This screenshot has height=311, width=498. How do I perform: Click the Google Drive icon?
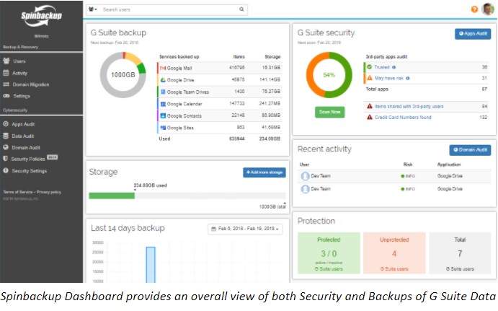coord(163,80)
